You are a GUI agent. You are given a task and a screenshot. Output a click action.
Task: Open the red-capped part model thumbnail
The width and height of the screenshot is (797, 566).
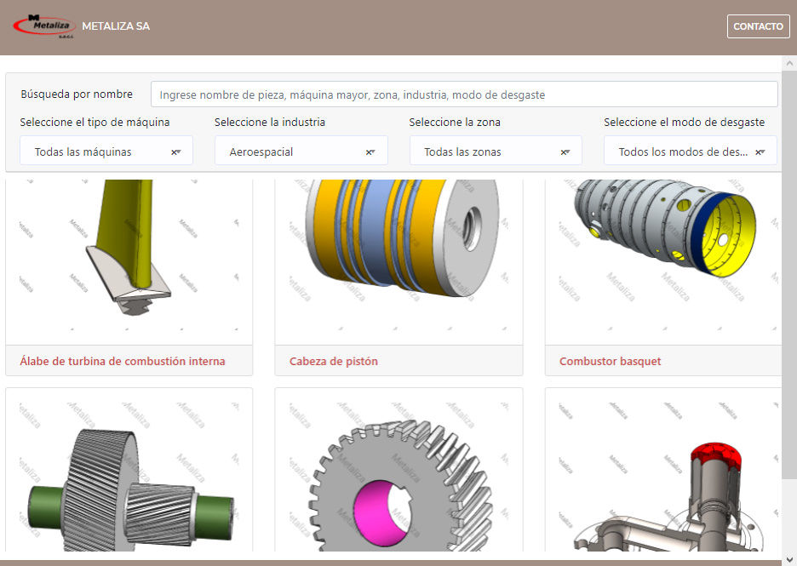tap(662, 485)
